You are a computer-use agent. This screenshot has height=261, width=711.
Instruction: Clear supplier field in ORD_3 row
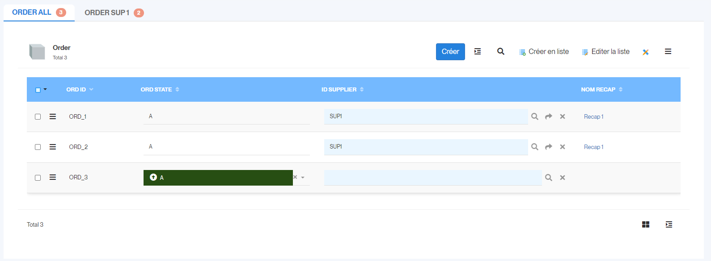point(563,178)
